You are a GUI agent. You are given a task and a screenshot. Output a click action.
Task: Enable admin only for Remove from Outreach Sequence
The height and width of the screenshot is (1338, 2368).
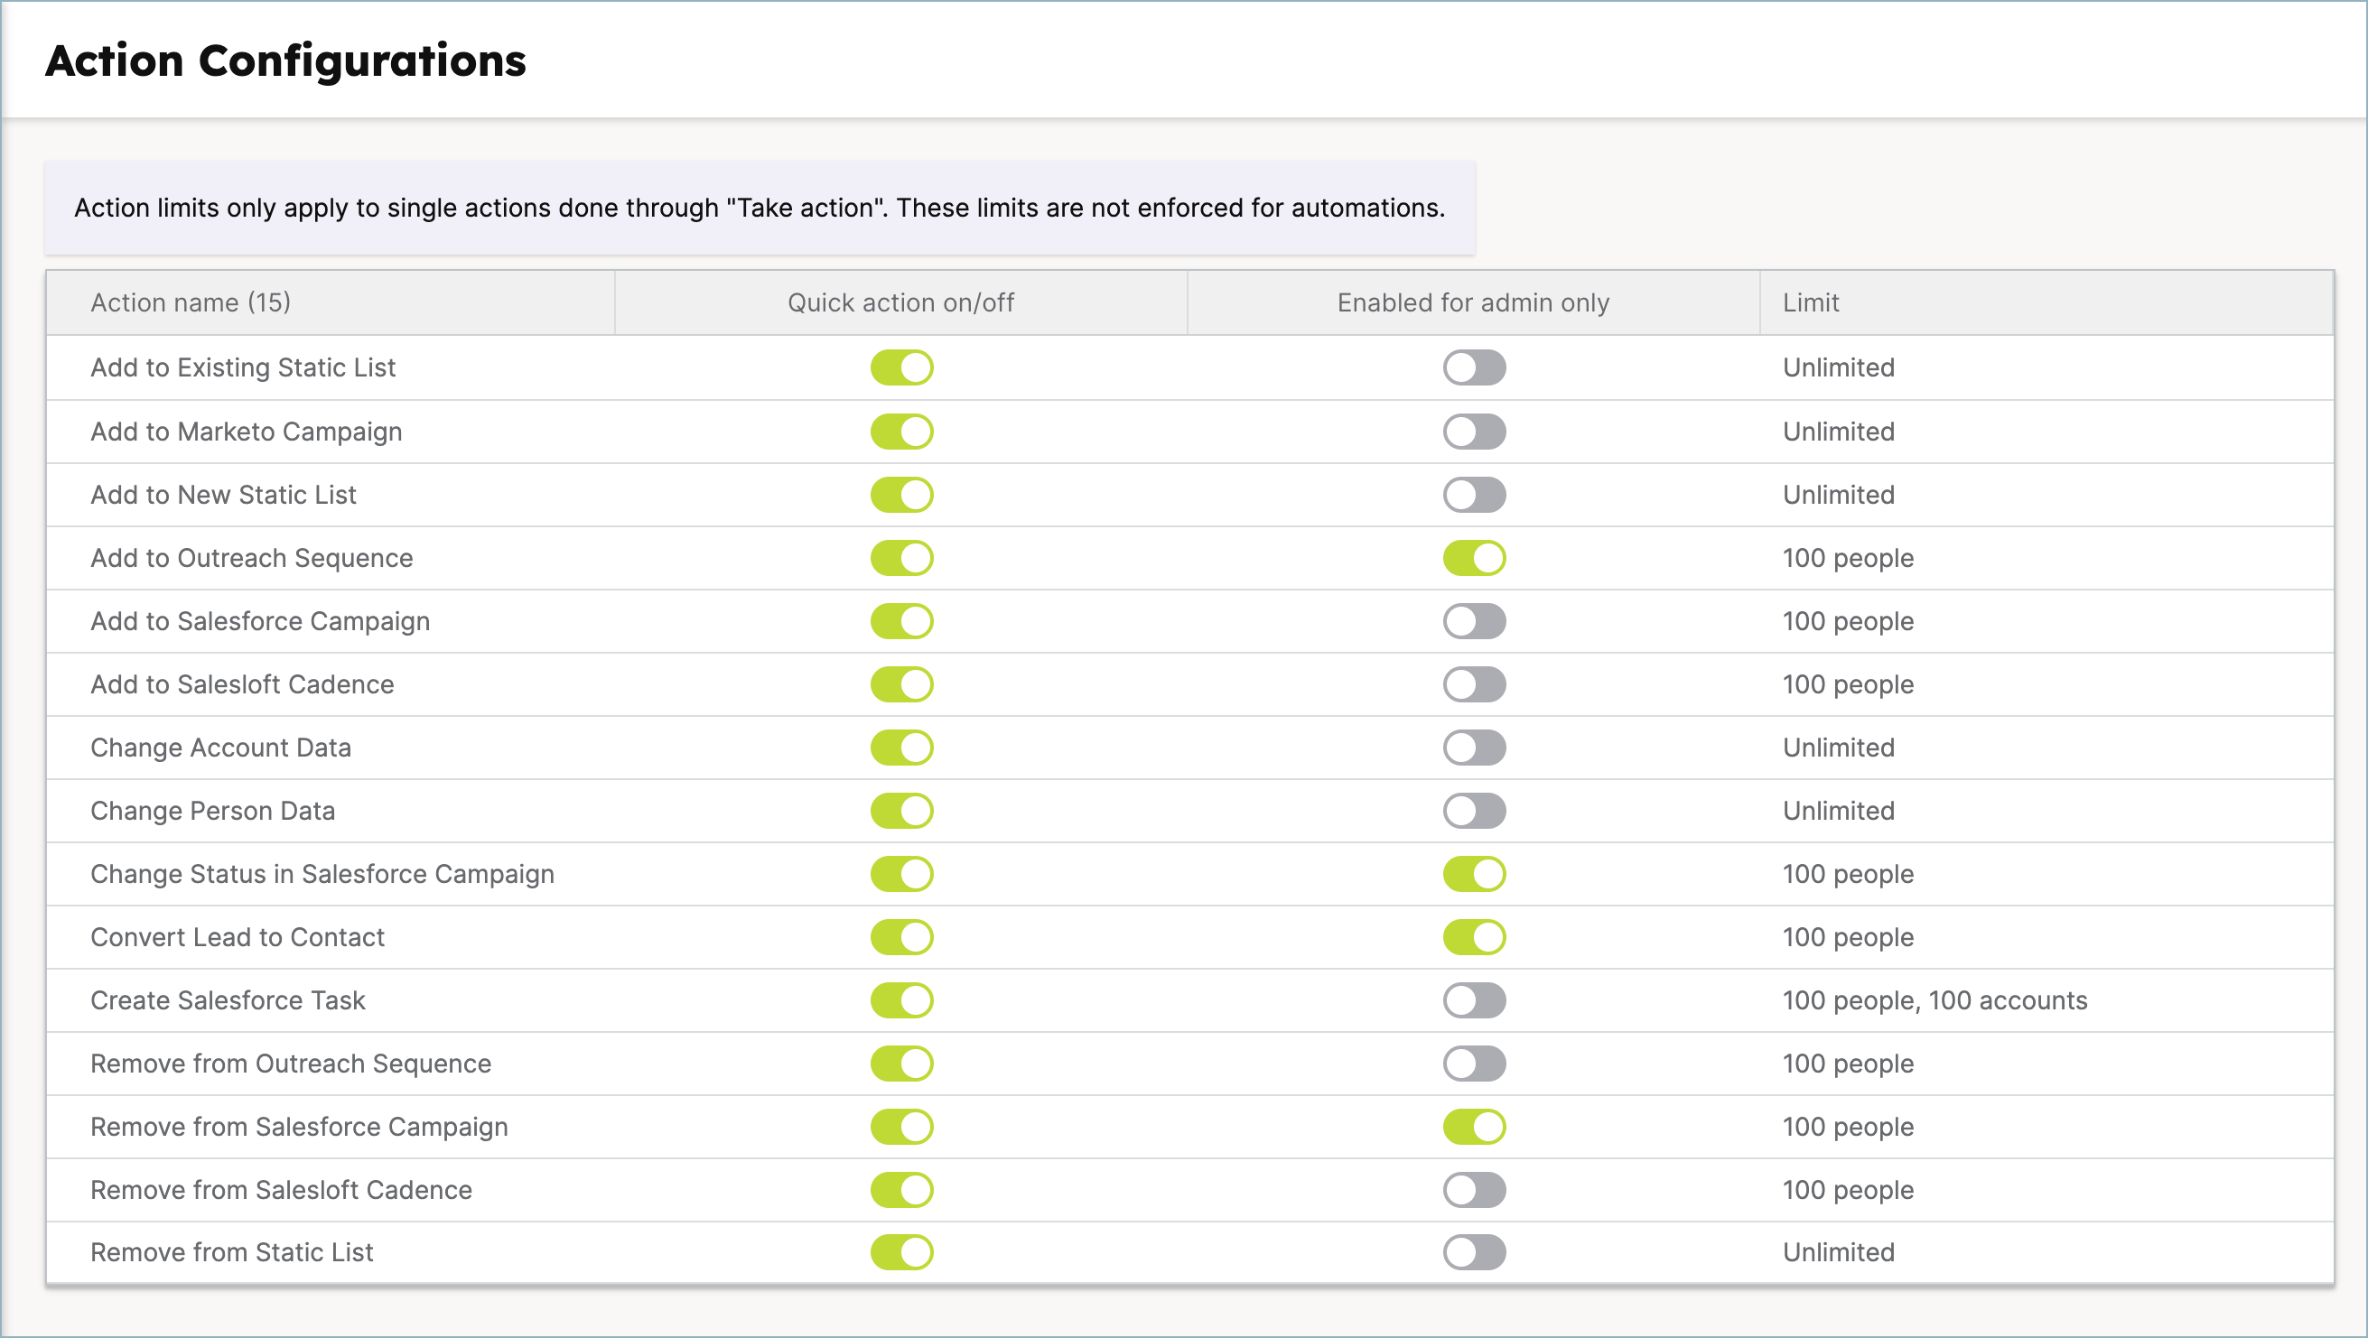1474,1064
